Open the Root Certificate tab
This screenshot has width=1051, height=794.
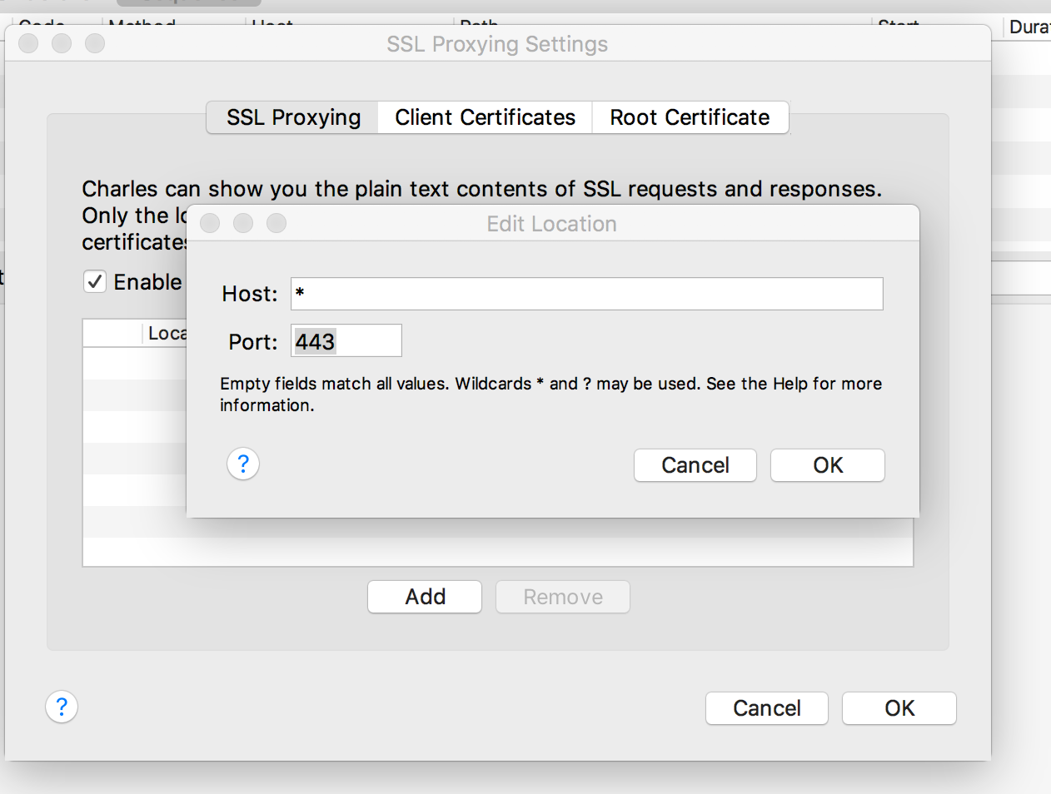690,117
